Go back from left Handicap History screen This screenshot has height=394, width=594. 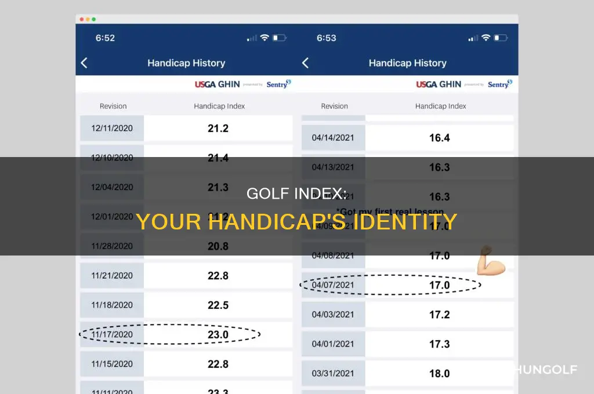click(84, 63)
